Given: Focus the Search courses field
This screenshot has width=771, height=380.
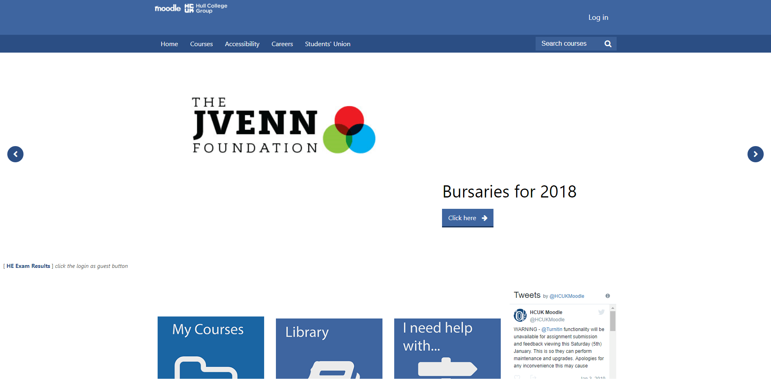Looking at the screenshot, I should [x=568, y=44].
